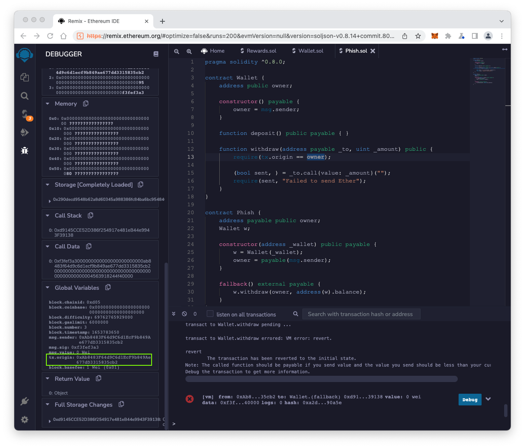
Task: Open the Plugin manager plug icon
Action: 25,401
